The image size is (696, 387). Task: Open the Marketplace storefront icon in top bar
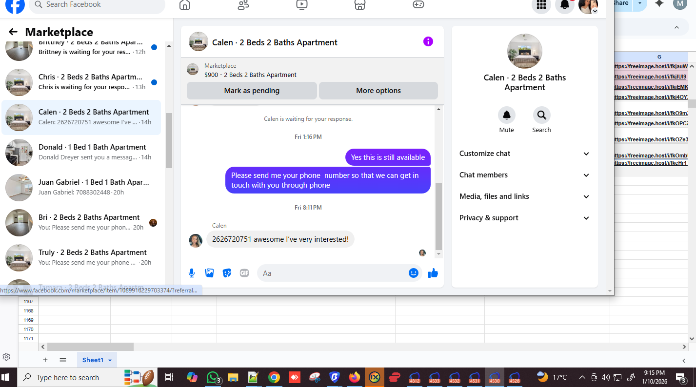pyautogui.click(x=359, y=5)
